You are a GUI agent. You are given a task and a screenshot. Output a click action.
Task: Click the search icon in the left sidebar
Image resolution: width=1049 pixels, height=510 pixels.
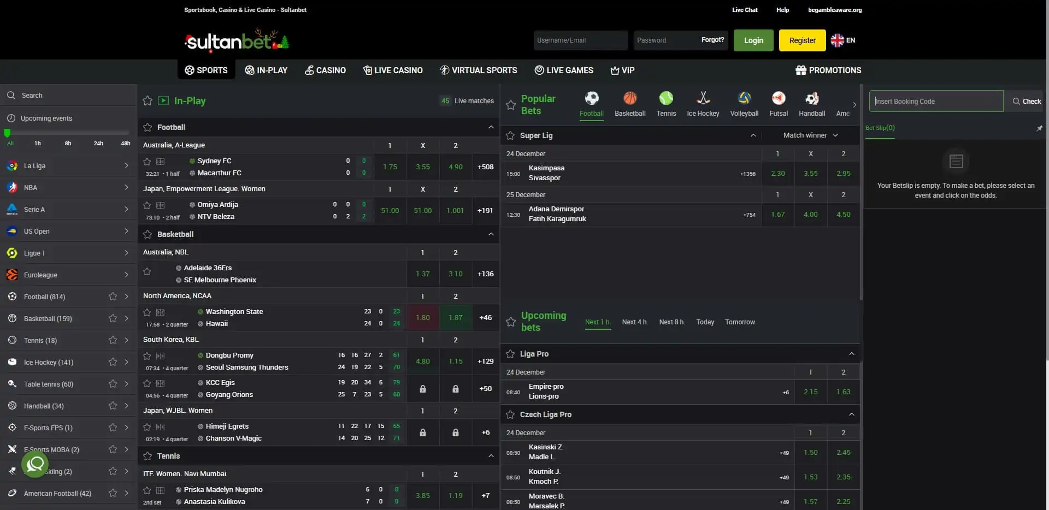(x=11, y=95)
